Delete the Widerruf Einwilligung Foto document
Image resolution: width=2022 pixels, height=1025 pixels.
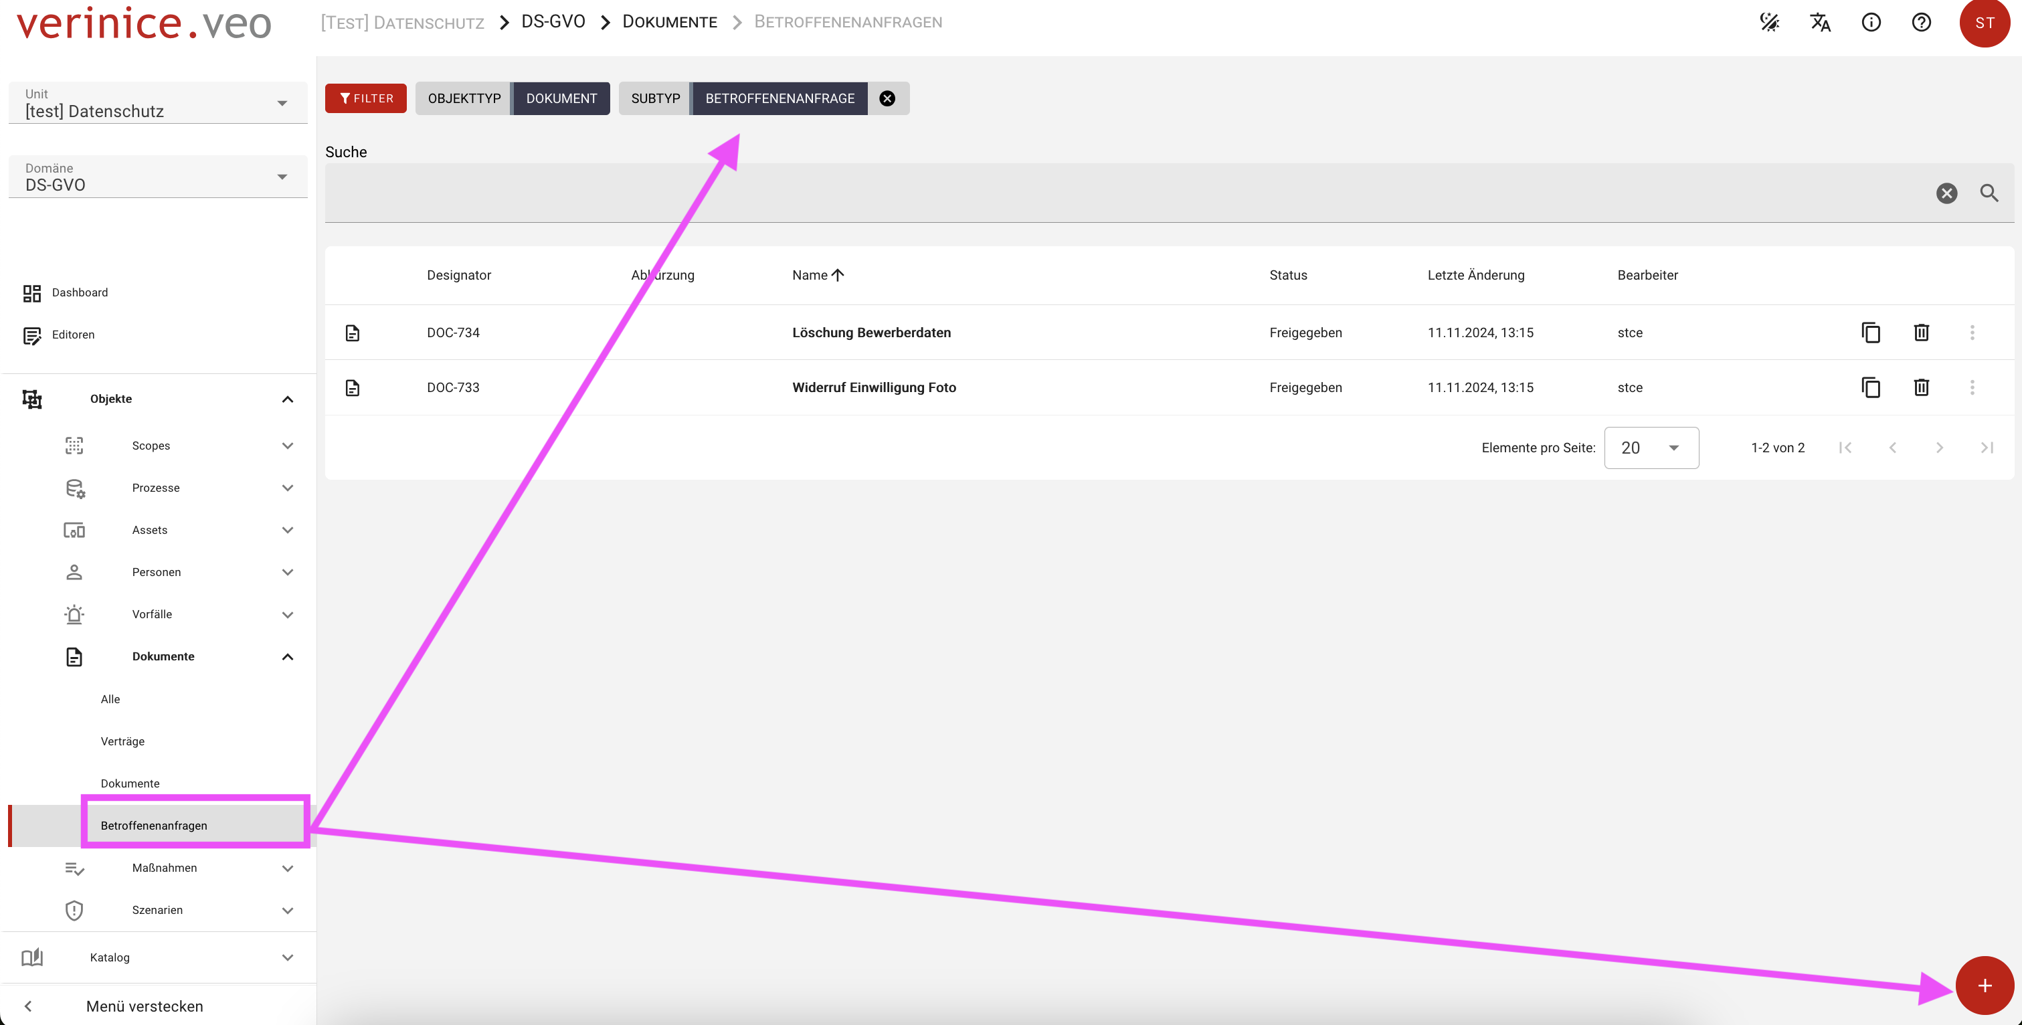coord(1921,387)
